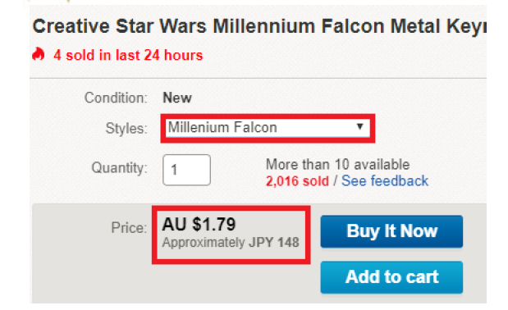Click the product title heading
Screen dimensions: 508x310
click(x=259, y=26)
